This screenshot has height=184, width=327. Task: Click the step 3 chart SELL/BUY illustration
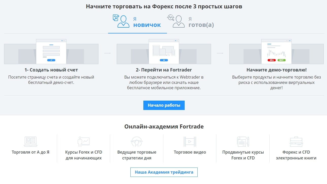(x=277, y=52)
